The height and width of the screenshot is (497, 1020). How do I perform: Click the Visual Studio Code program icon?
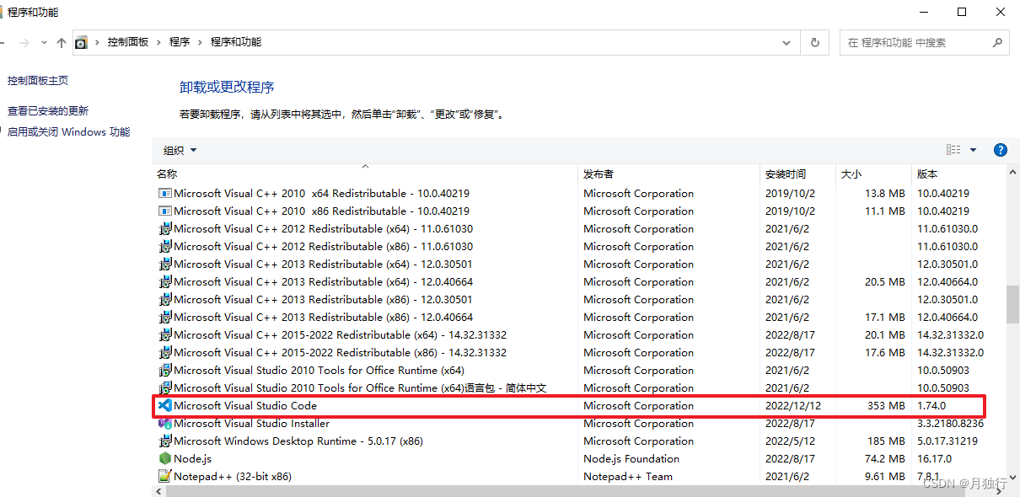164,405
